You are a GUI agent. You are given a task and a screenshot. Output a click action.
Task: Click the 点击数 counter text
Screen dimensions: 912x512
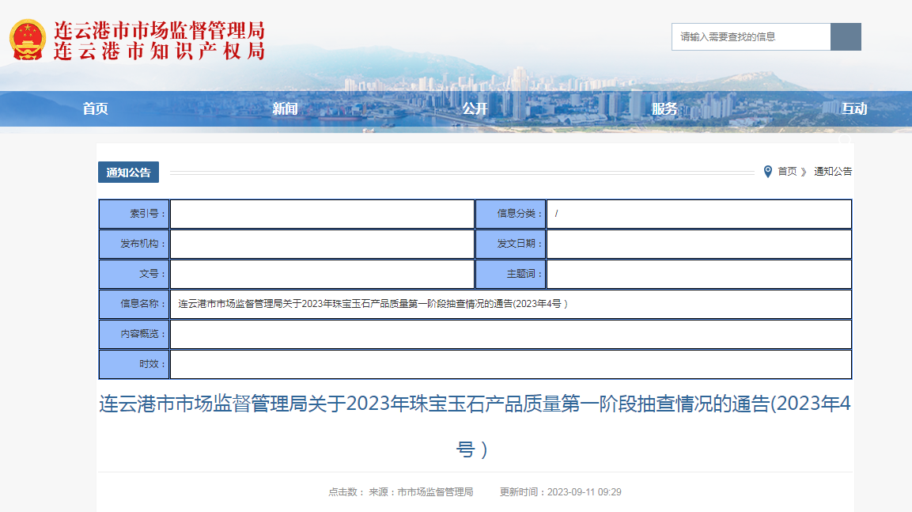(x=346, y=492)
